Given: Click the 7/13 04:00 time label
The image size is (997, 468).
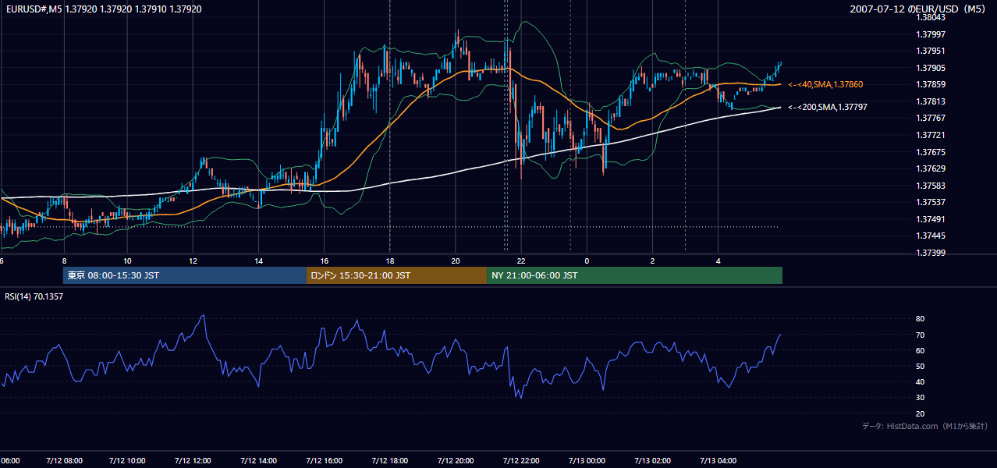Looking at the screenshot, I should [x=718, y=461].
